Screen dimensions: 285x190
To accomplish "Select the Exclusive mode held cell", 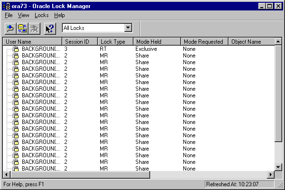I will (146, 49).
